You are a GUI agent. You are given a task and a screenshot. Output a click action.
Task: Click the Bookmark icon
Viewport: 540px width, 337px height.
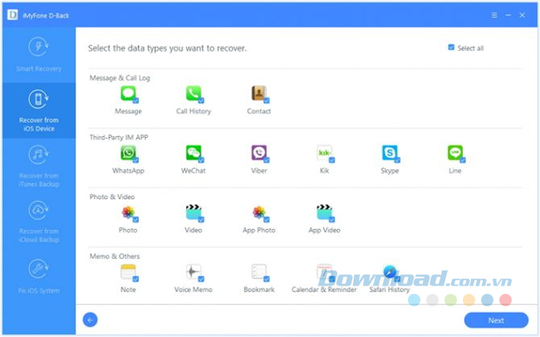[259, 272]
